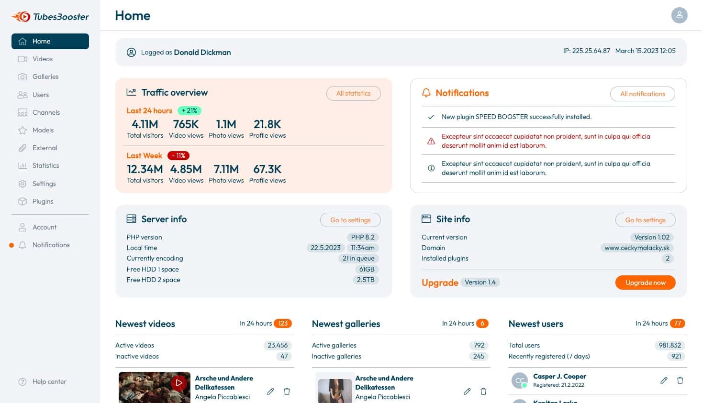Click the user avatar icon in header
Screen dimensions: 702x403
[x=679, y=15]
